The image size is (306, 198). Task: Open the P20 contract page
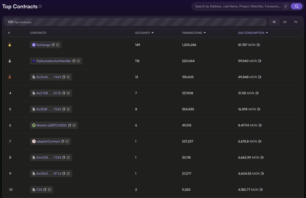[40, 189]
